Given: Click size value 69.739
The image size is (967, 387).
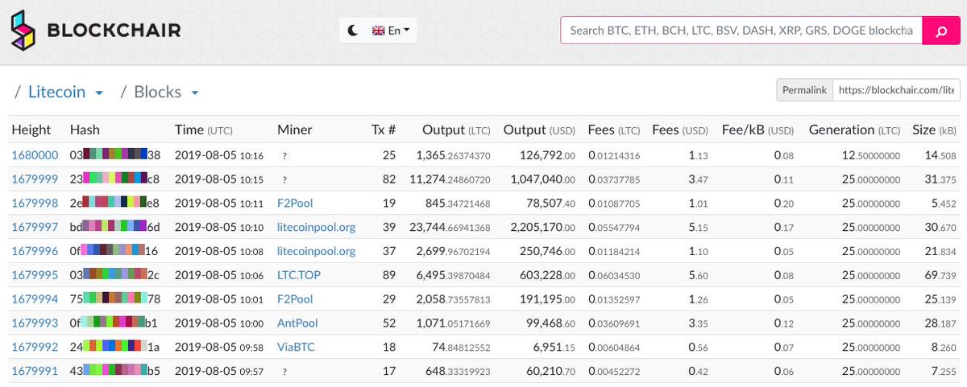Looking at the screenshot, I should tap(940, 275).
